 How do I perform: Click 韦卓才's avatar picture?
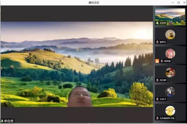coord(170,92)
